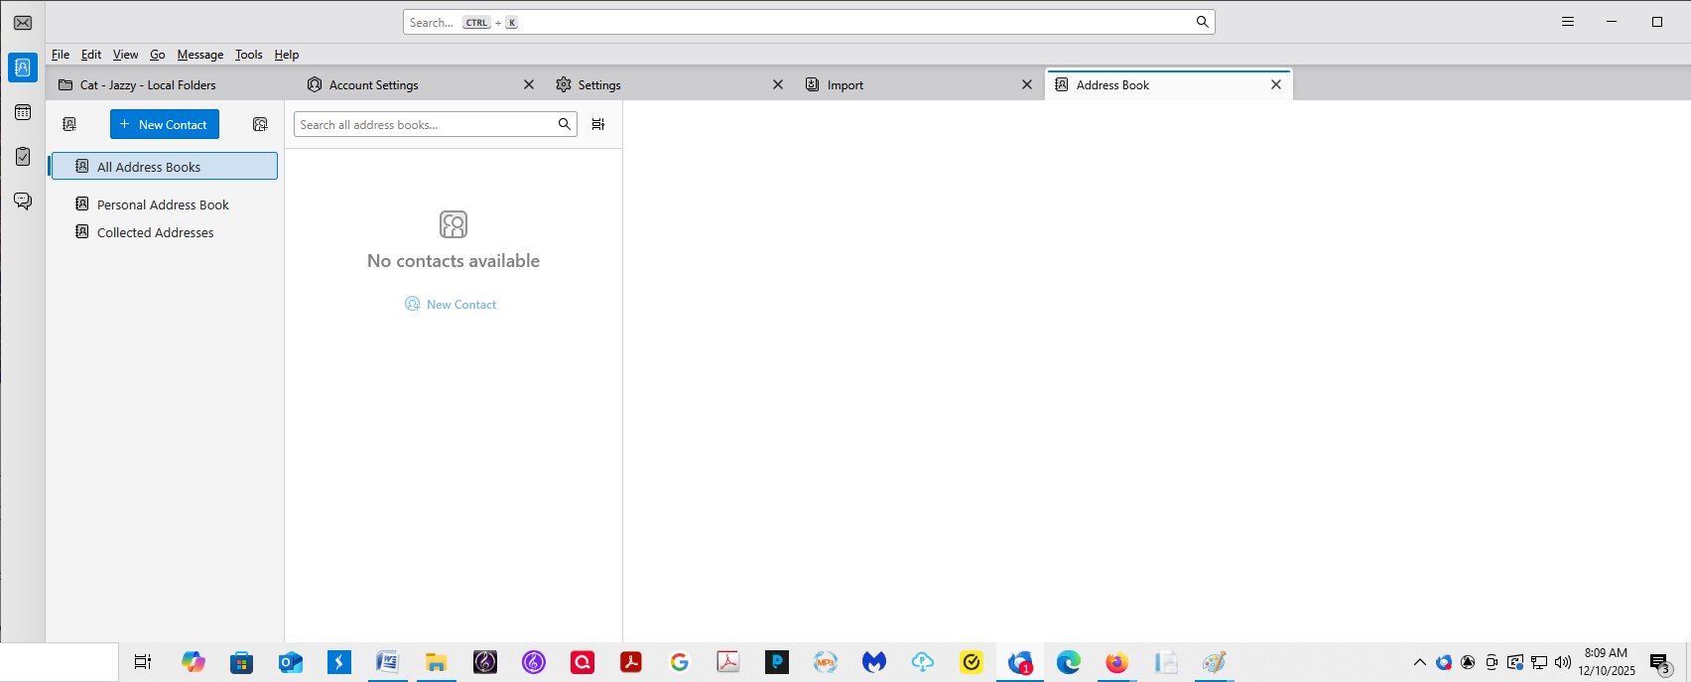Image resolution: width=1691 pixels, height=682 pixels.
Task: Open the Edit menu
Action: point(91,55)
